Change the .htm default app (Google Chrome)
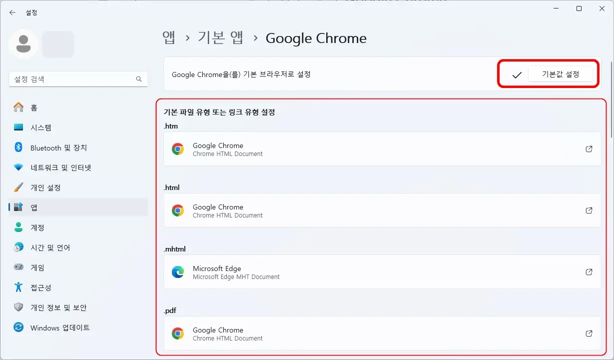614x360 pixels. (x=382, y=149)
